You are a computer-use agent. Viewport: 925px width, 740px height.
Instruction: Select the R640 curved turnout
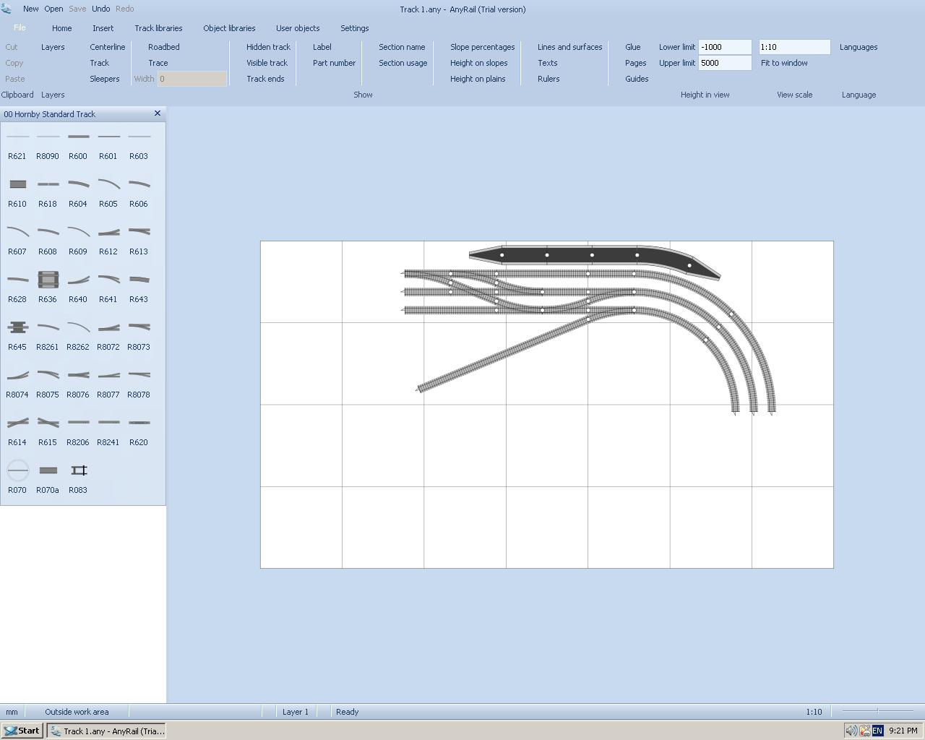point(78,287)
